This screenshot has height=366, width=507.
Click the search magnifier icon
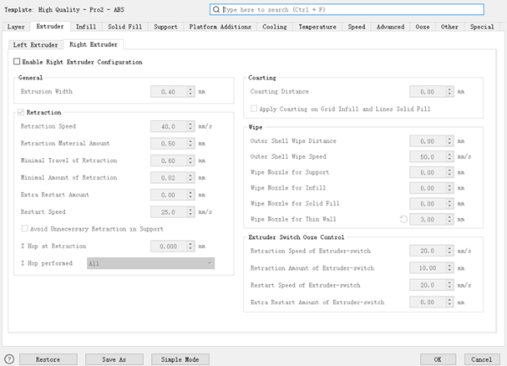pyautogui.click(x=216, y=9)
